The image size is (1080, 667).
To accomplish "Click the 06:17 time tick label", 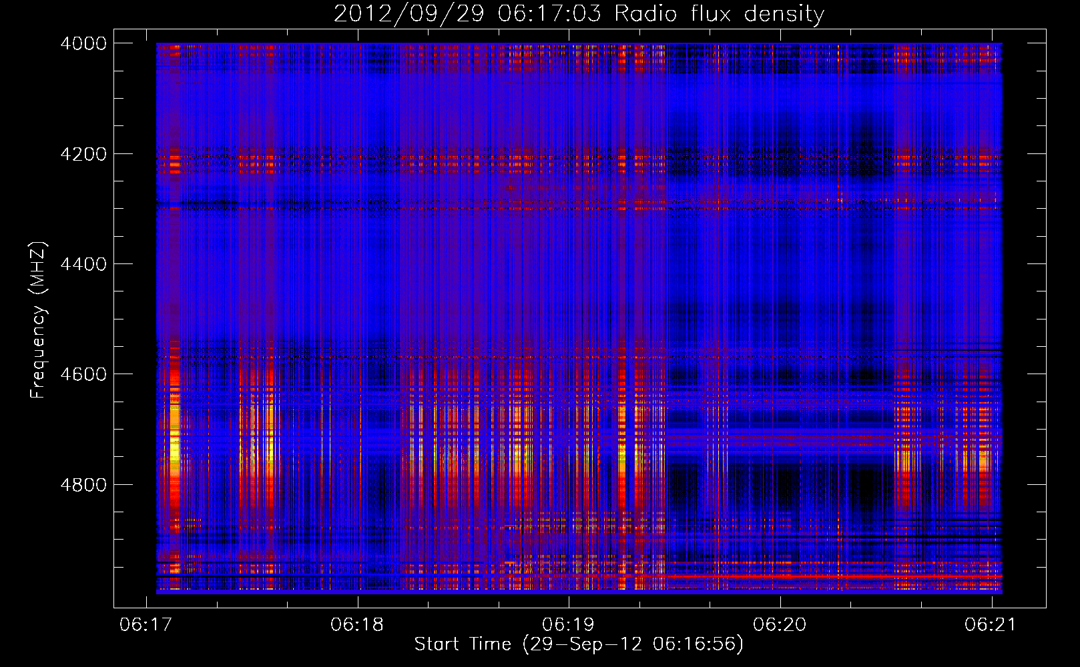I will point(146,625).
